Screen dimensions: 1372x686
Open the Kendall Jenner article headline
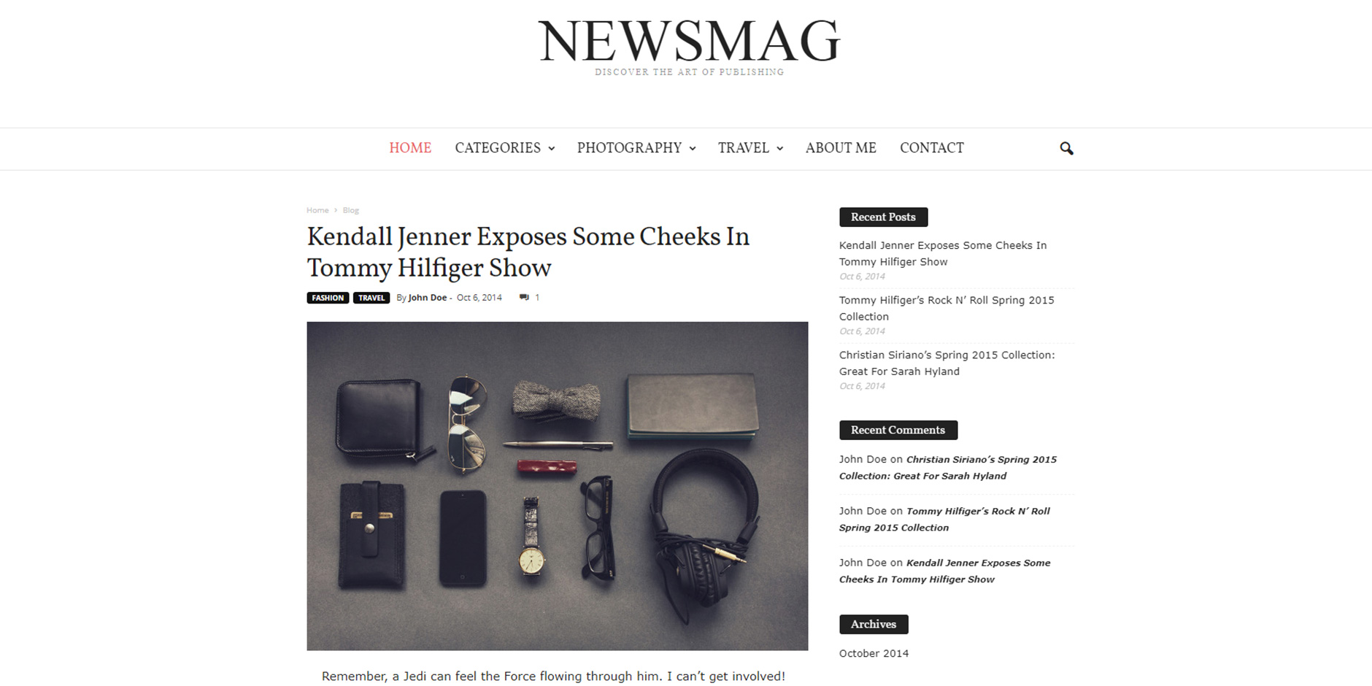pos(528,252)
